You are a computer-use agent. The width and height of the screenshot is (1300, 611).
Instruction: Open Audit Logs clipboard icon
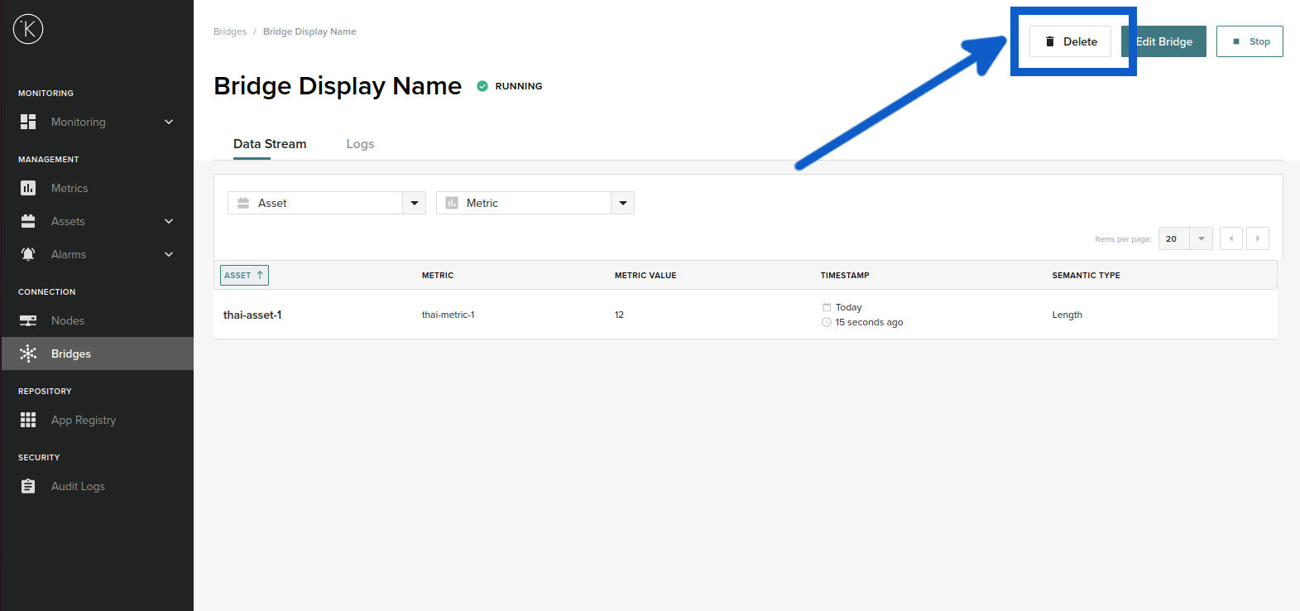tap(28, 486)
